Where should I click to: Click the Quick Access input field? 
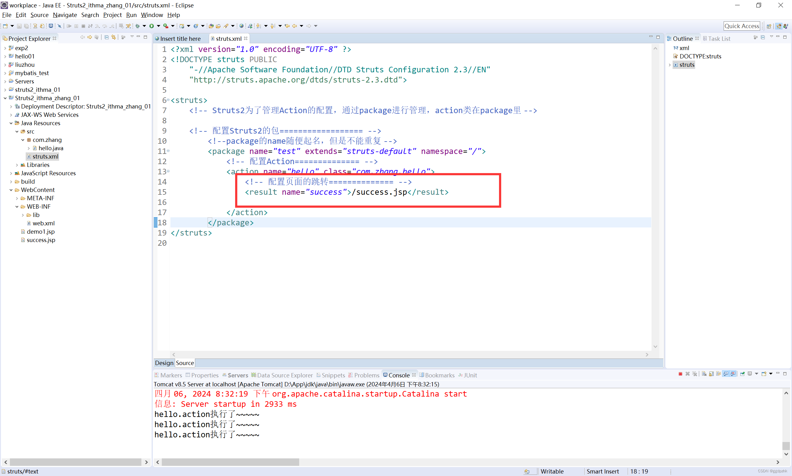click(742, 26)
